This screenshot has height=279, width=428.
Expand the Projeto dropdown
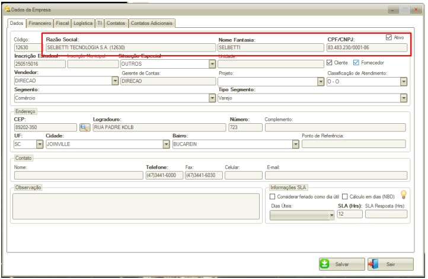(321, 82)
